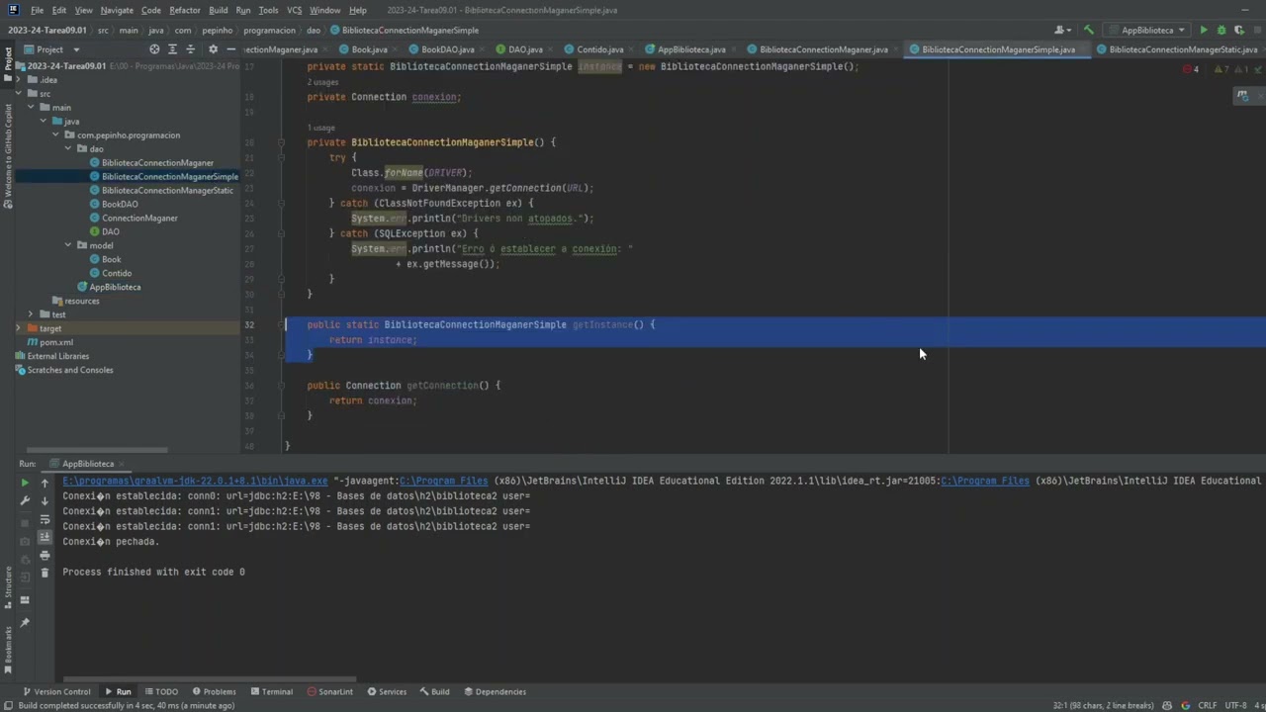Start debugging with the bug icon
The height and width of the screenshot is (712, 1266).
click(x=1221, y=30)
